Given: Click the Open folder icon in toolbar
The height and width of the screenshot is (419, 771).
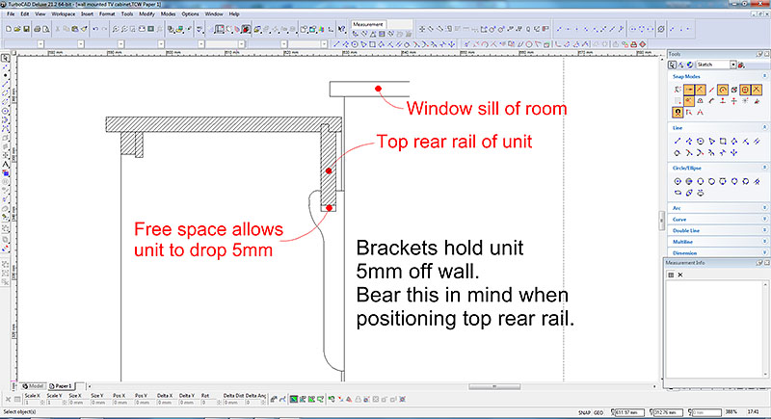Looking at the screenshot, I should point(17,30).
